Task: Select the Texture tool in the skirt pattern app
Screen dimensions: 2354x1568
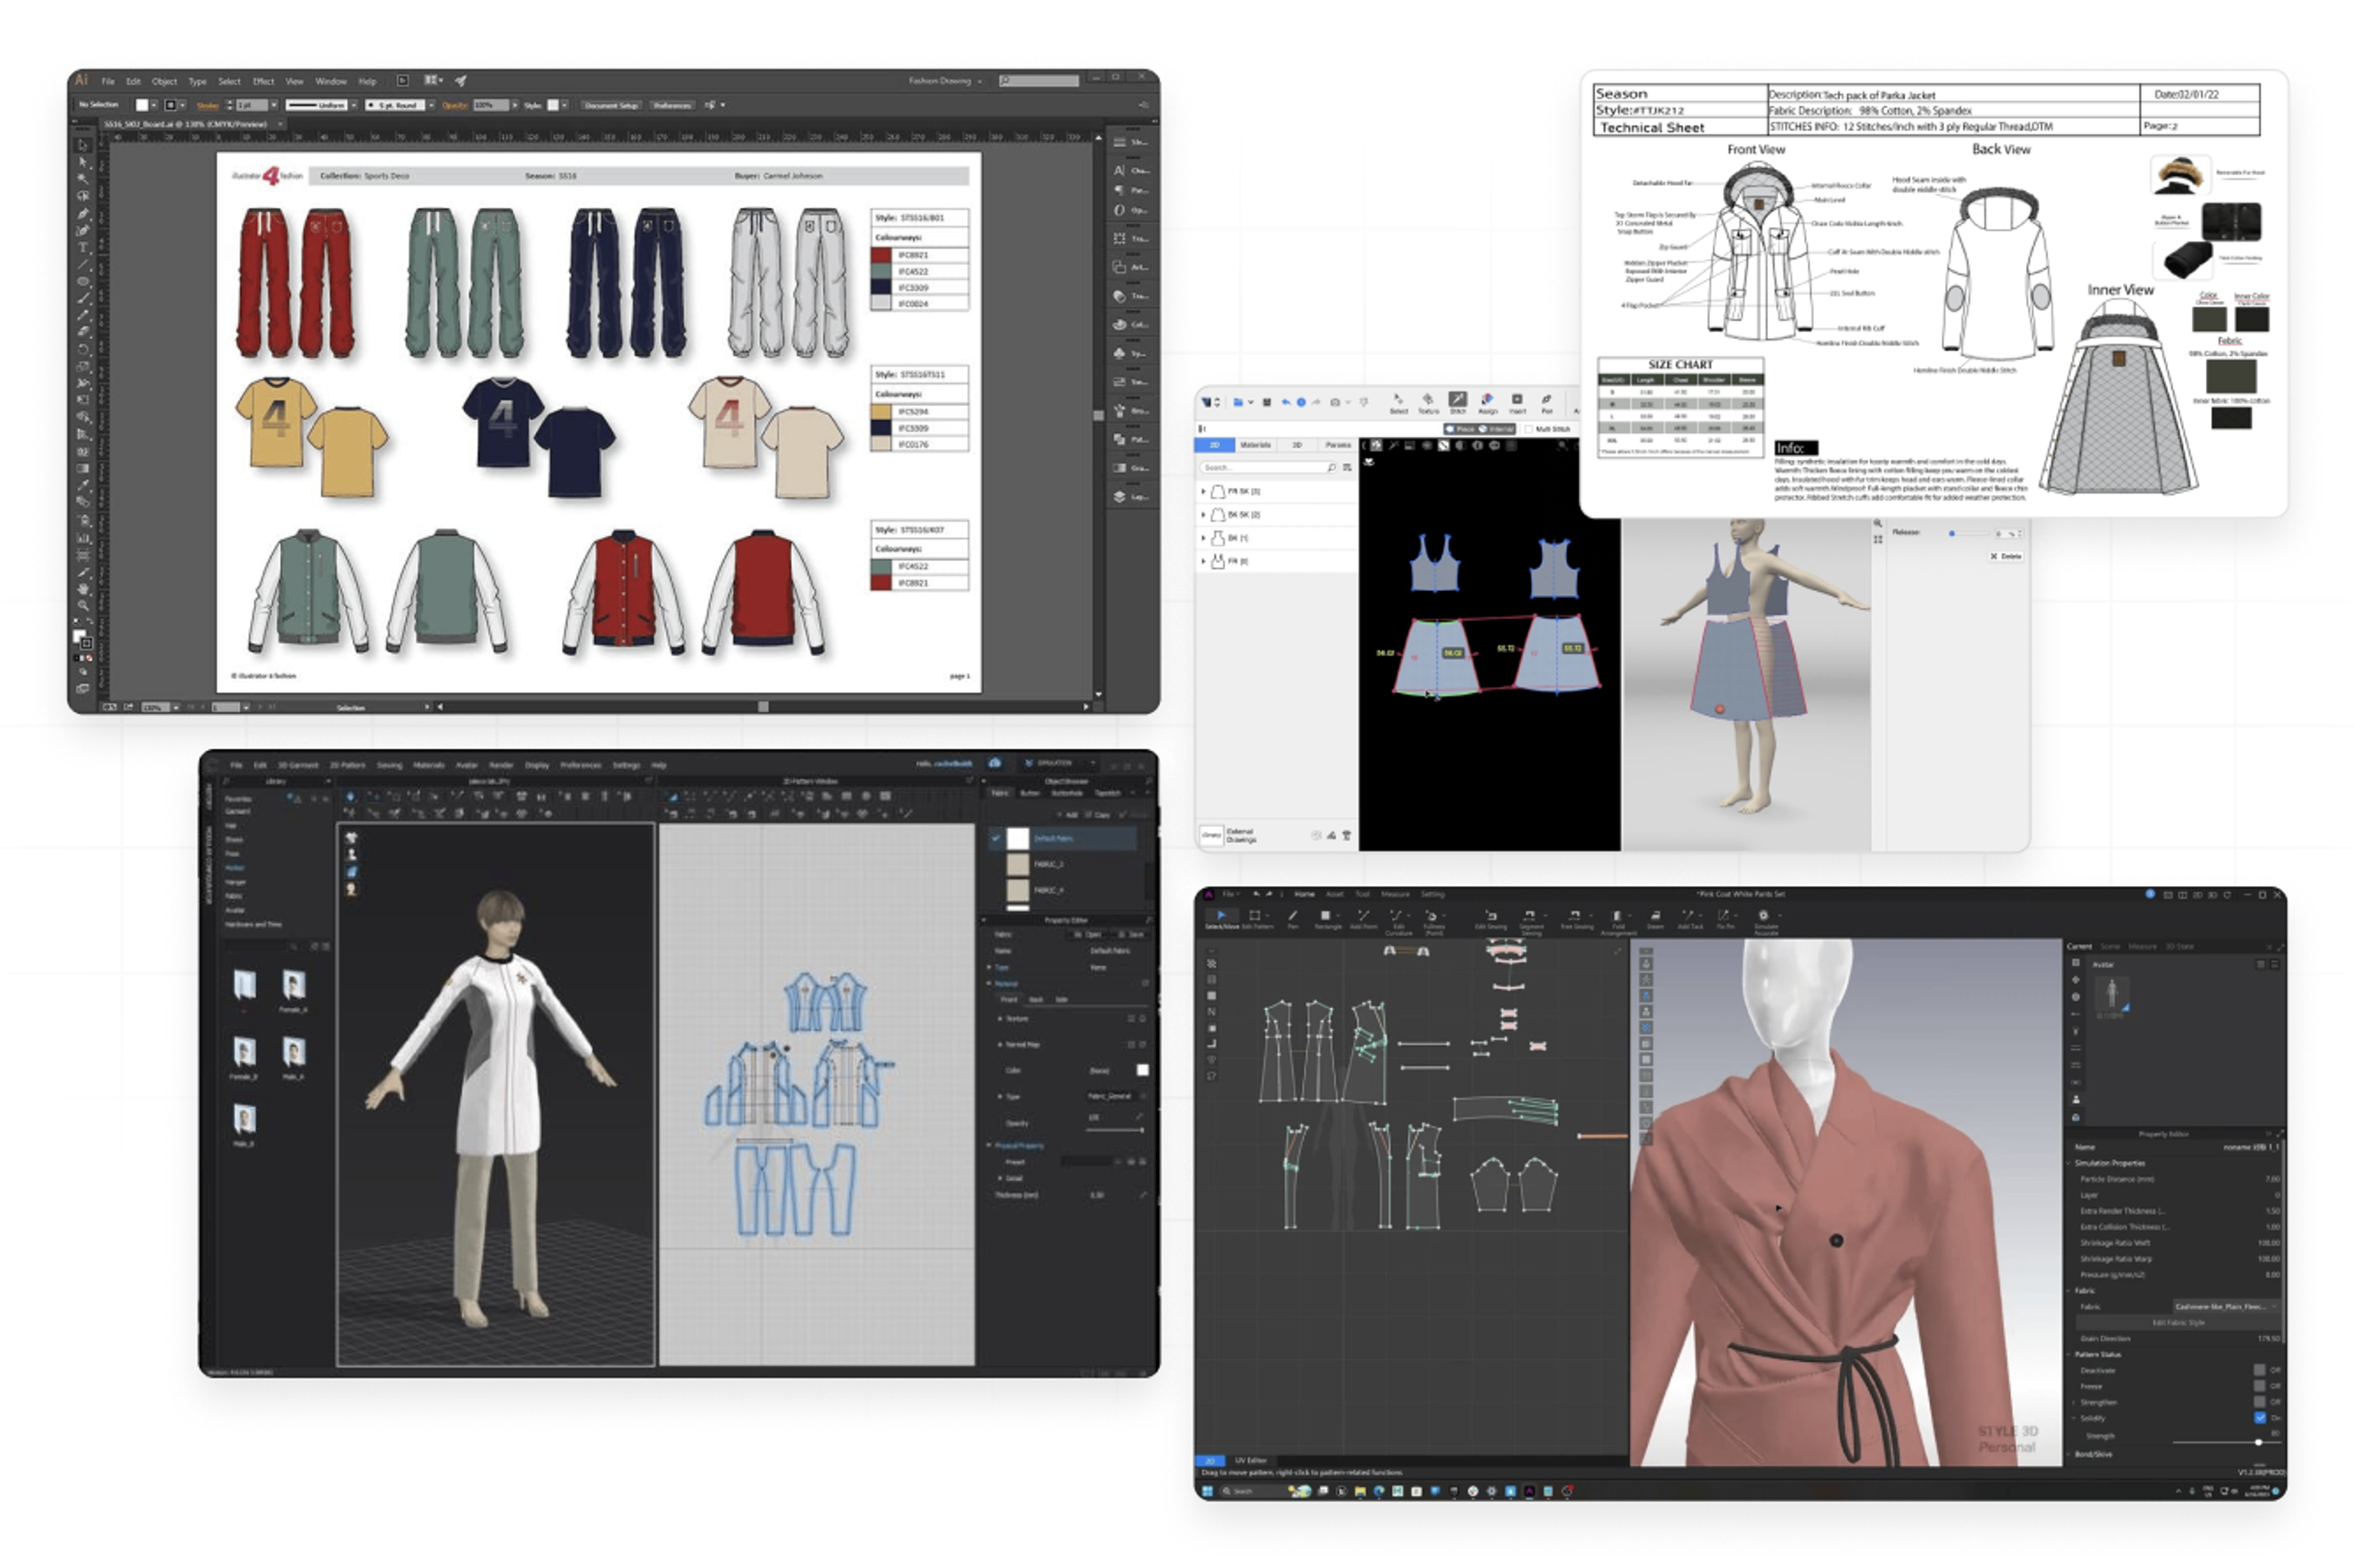Action: coord(1427,403)
